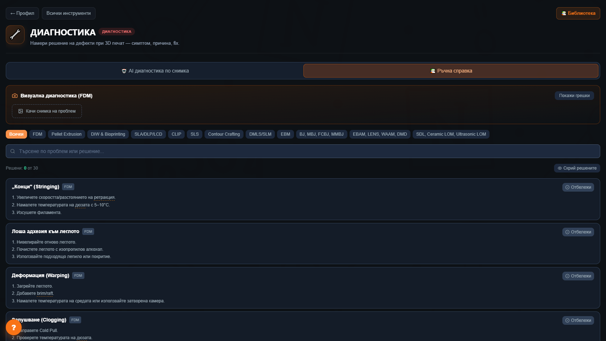
Task: Filter by DMLS/SLM chip
Action: coord(260,134)
